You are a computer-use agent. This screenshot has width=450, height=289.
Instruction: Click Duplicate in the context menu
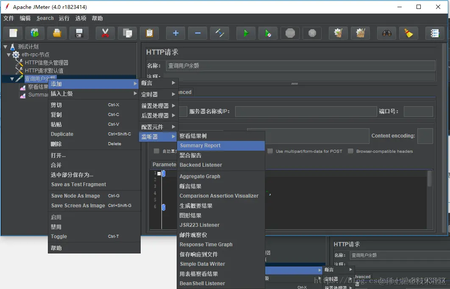click(x=94, y=134)
